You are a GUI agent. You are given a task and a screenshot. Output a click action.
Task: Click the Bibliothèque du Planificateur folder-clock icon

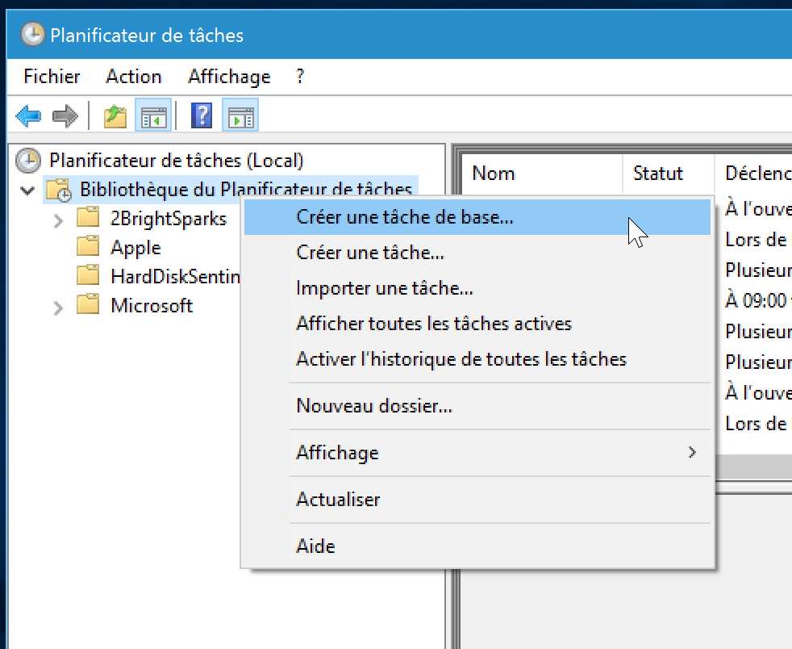point(59,190)
